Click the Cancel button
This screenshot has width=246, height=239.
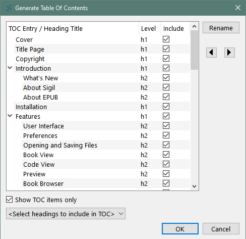pos(221,229)
